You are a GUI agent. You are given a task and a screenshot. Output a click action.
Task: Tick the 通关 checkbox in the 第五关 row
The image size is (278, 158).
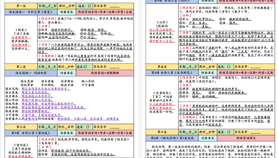click(x=229, y=67)
